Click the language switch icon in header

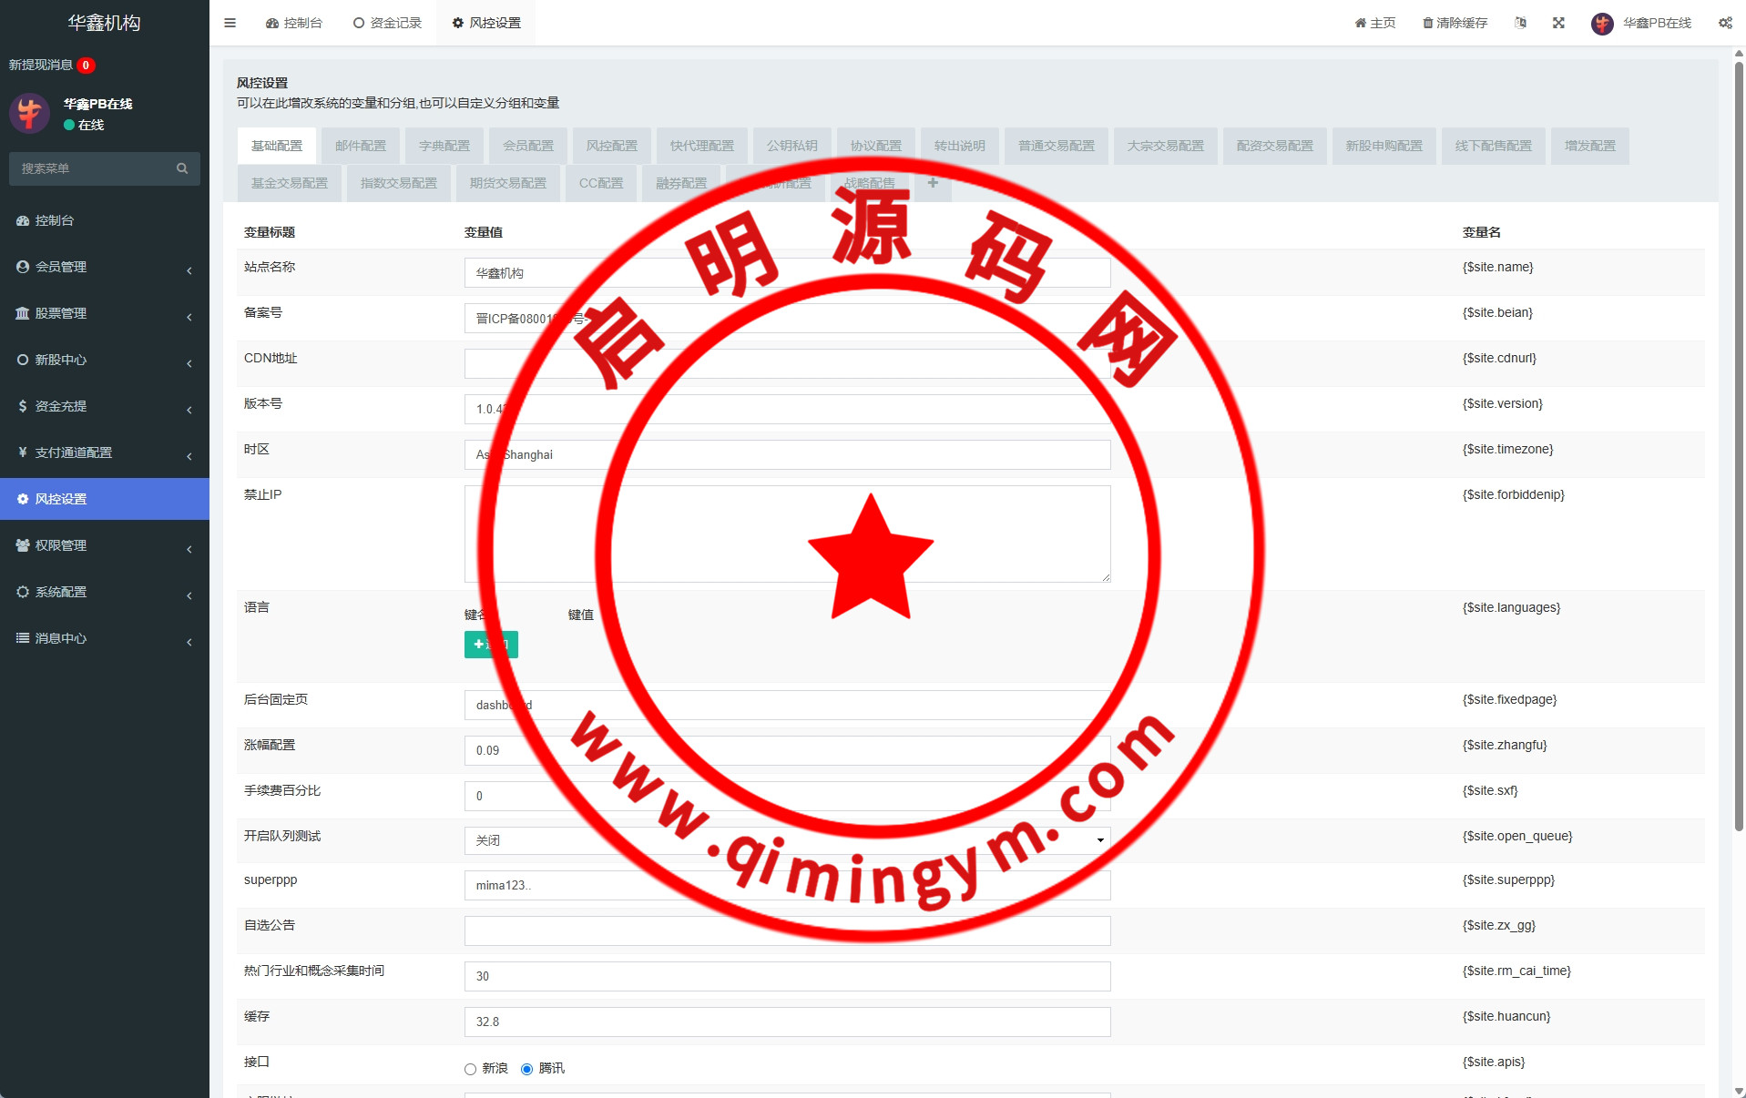coord(1520,23)
